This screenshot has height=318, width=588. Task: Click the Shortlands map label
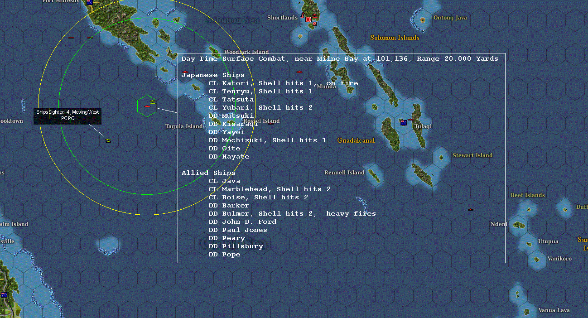pos(282,18)
